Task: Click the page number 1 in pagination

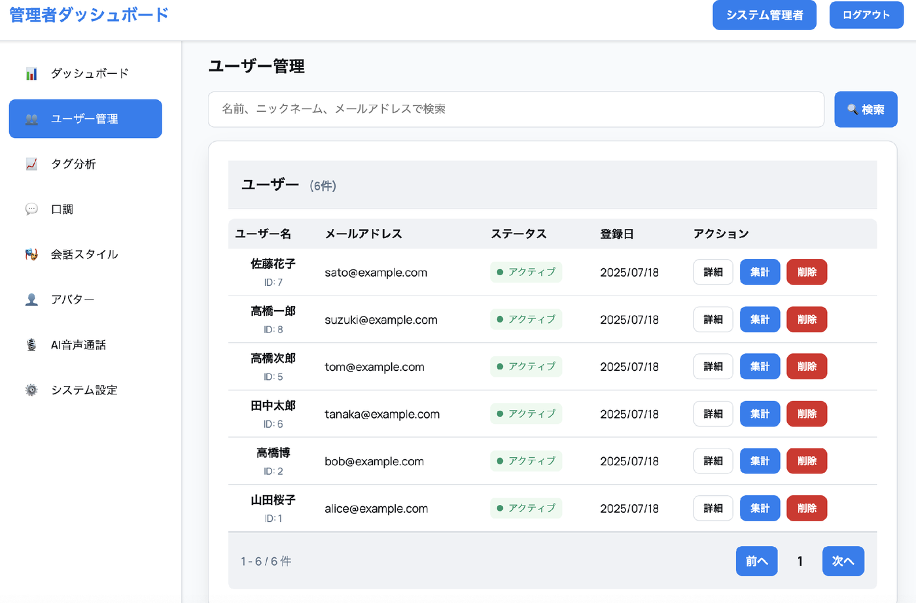Action: pos(800,561)
